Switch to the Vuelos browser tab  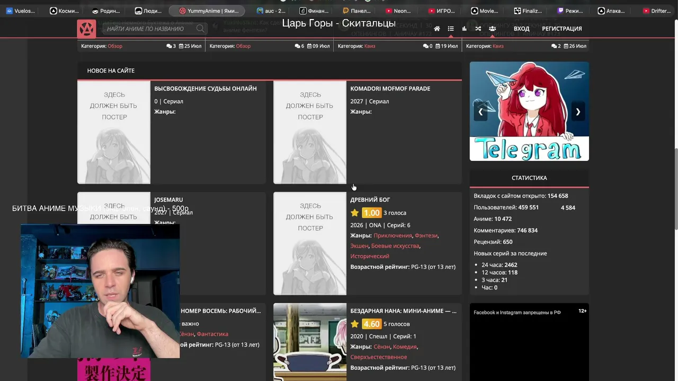21,11
